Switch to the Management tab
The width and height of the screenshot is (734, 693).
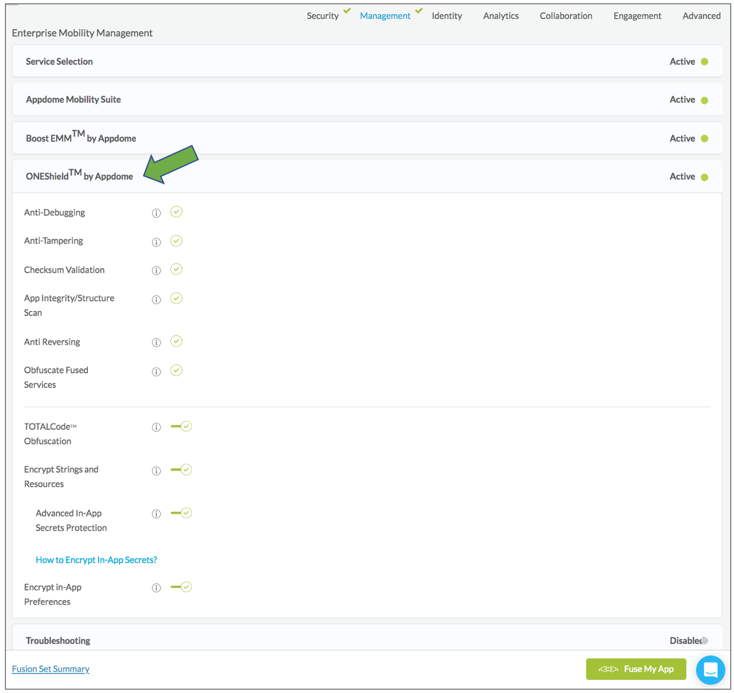[x=385, y=16]
